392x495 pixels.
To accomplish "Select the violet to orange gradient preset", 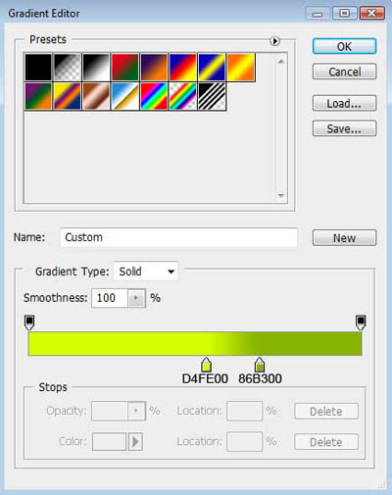I will (154, 68).
